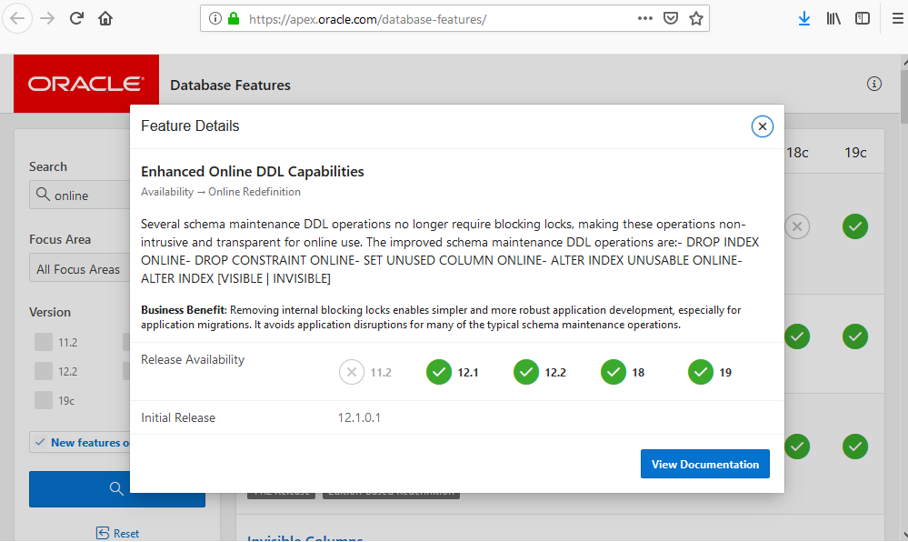Click the 12.2 green check in Release Availability

tap(526, 372)
